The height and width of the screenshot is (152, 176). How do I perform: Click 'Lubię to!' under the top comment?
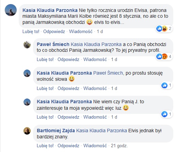point(31,31)
